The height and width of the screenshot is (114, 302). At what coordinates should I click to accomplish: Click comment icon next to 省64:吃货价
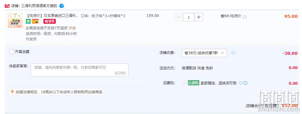click(x=245, y=17)
